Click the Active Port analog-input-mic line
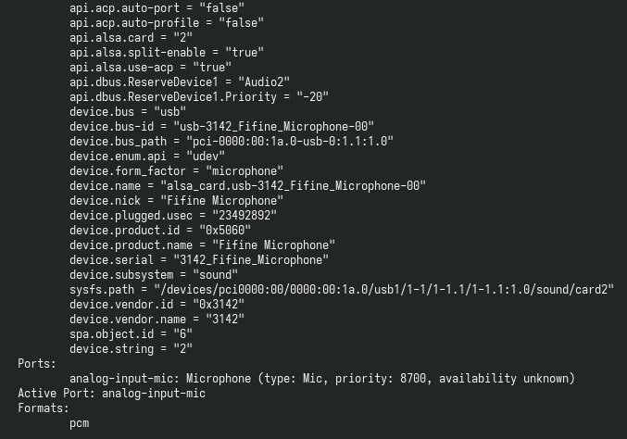Screen dimensions: 627x439 pyautogui.click(x=111, y=393)
